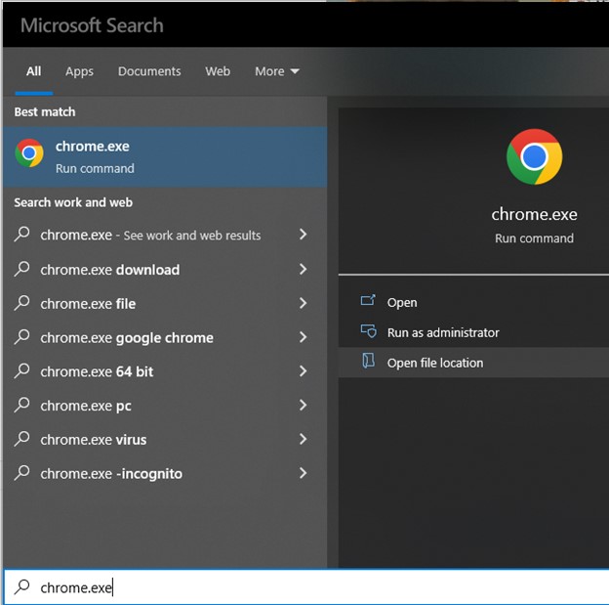The width and height of the screenshot is (609, 605).
Task: Click magnifier icon beside 'chrome.exe download'
Action: [22, 269]
